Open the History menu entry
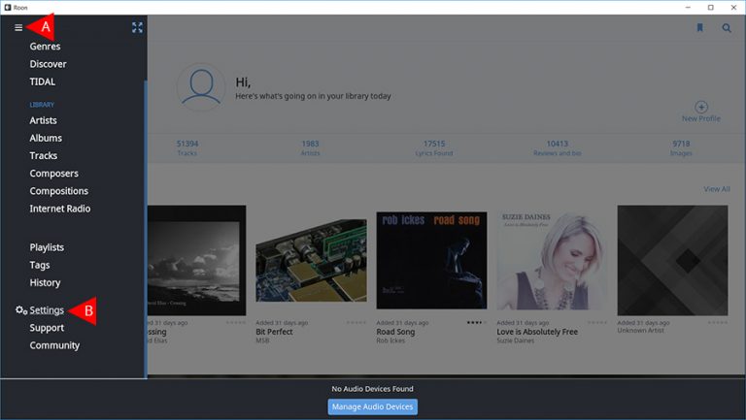 pyautogui.click(x=45, y=282)
